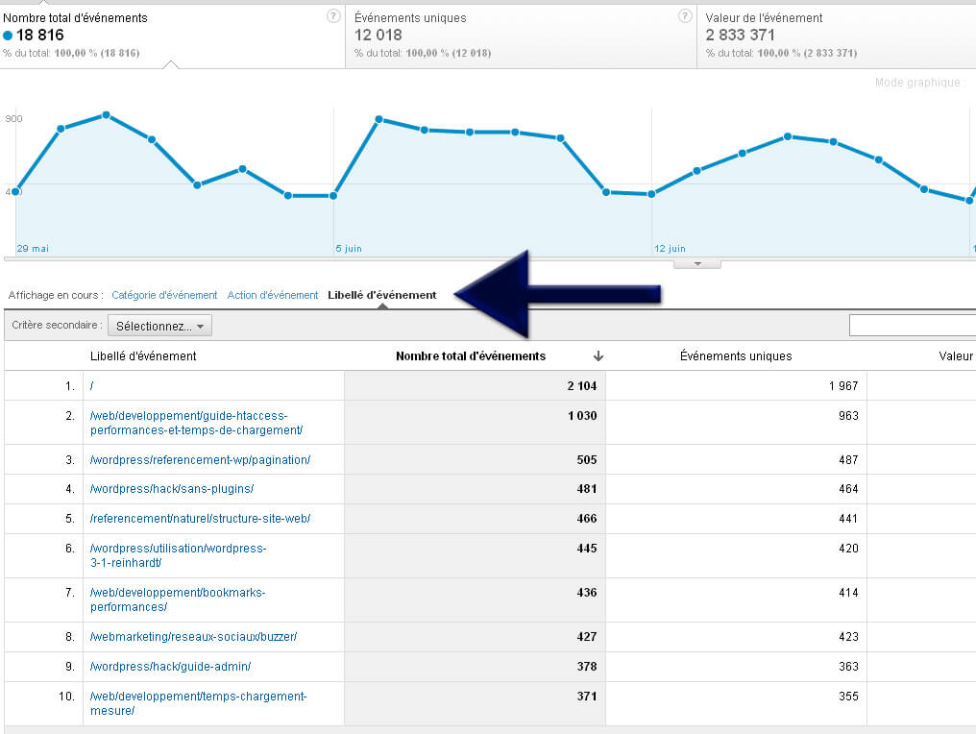
Task: Select the Événements uniques metric tab at top
Action: coord(519,35)
